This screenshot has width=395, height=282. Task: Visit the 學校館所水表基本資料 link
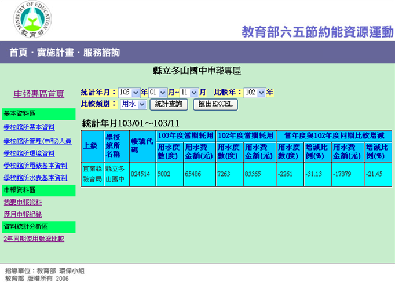click(35, 178)
